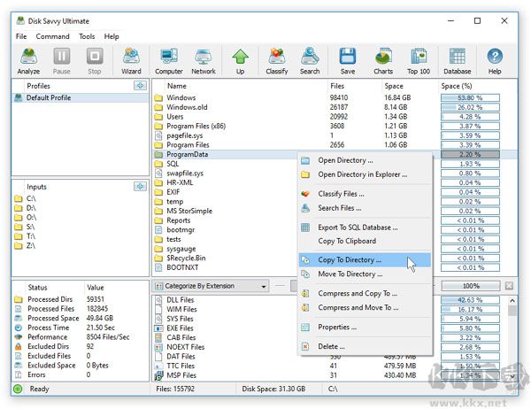Select the Windows.old folder row

(x=335, y=107)
